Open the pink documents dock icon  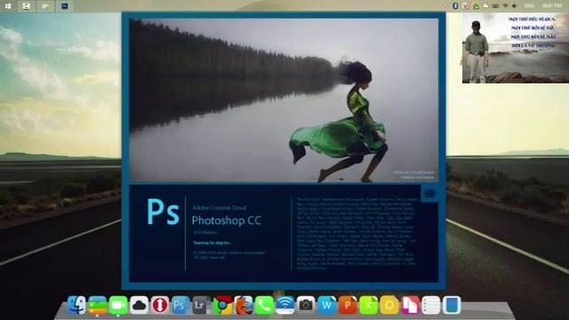[410, 305]
